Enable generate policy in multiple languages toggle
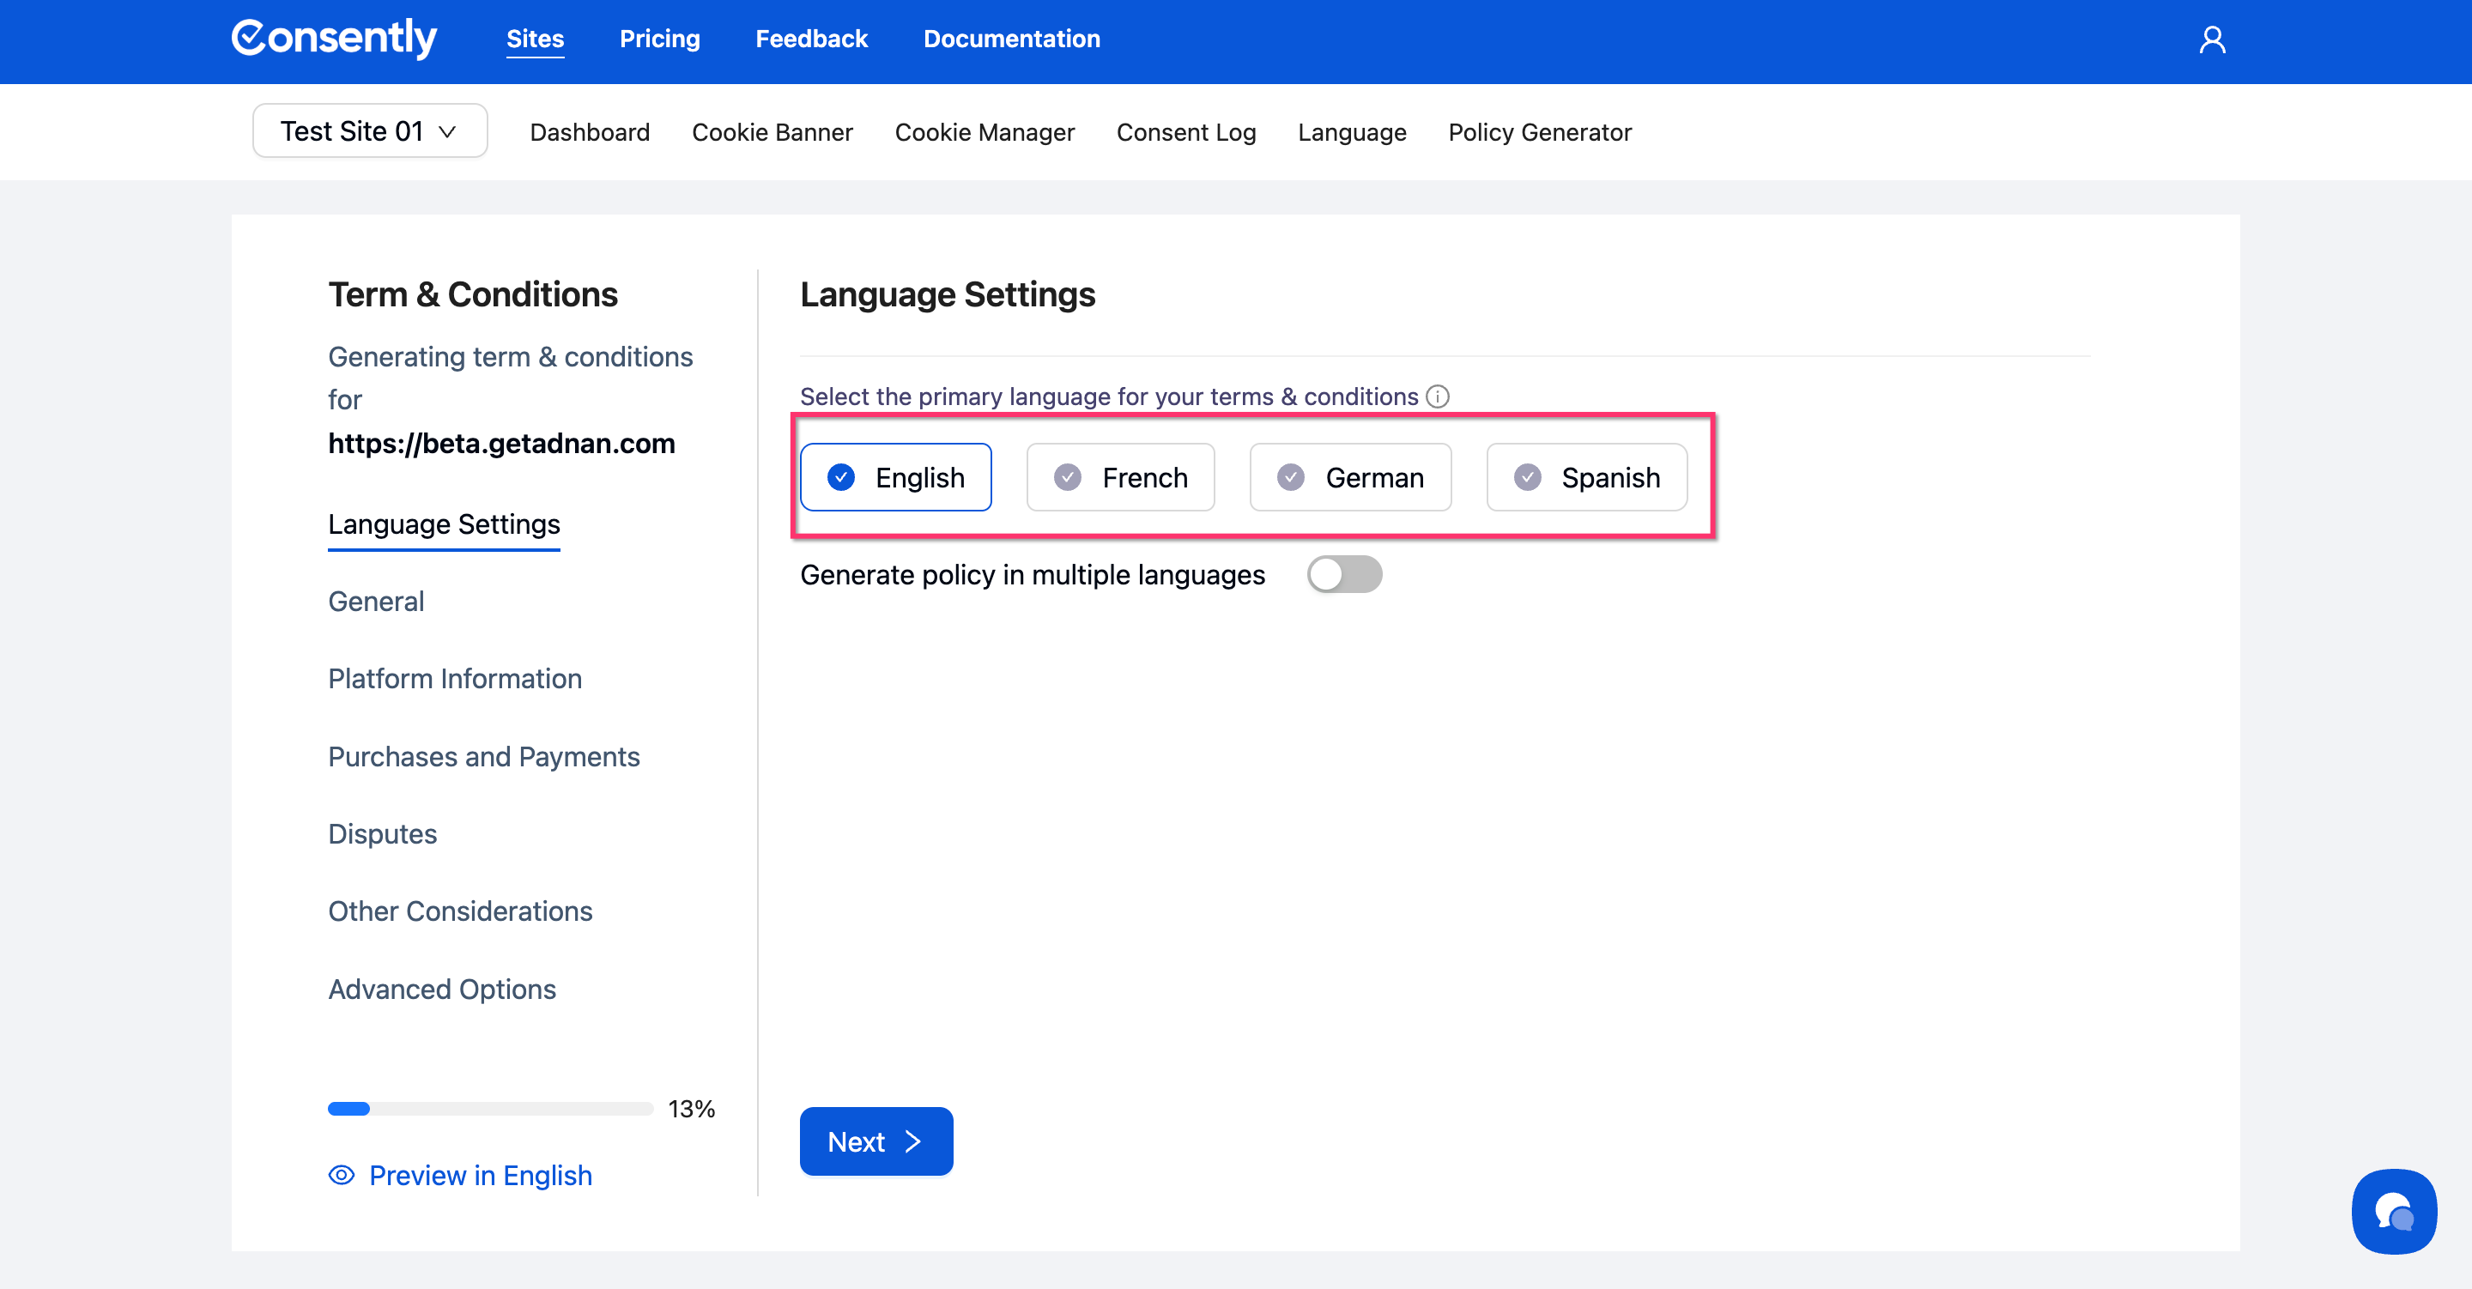Image resolution: width=2472 pixels, height=1289 pixels. point(1343,574)
